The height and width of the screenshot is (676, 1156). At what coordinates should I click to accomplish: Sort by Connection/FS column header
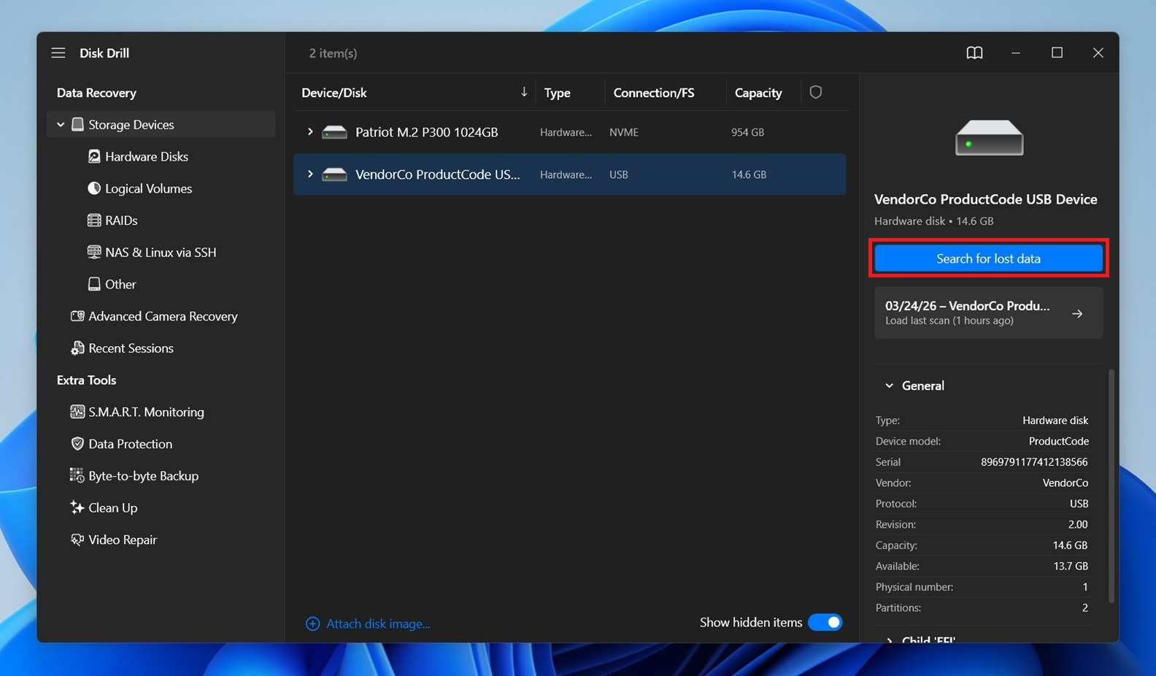coord(654,93)
